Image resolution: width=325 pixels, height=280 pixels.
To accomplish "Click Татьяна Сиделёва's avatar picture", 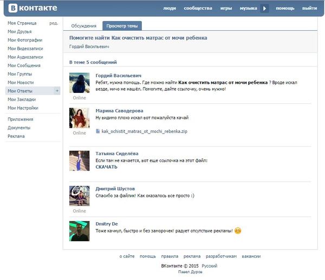I will coord(79,161).
